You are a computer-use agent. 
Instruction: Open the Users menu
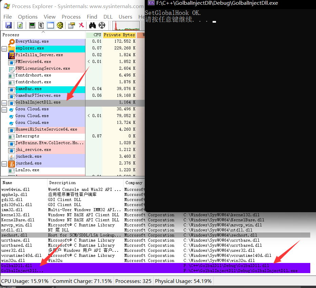point(125,17)
